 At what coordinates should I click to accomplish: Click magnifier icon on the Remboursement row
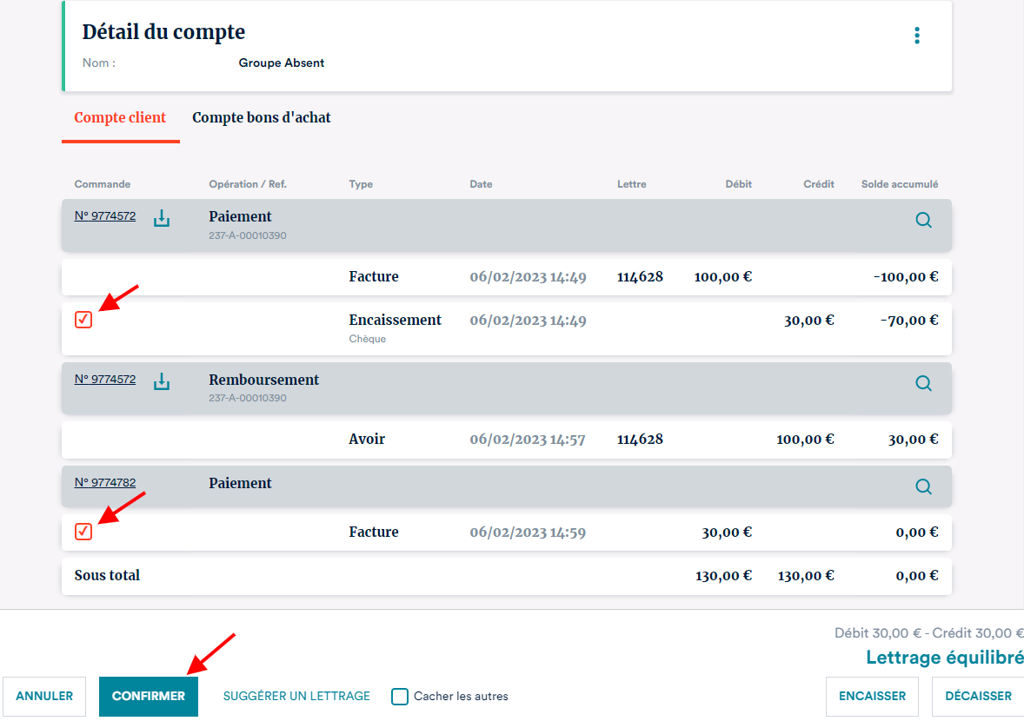(923, 383)
